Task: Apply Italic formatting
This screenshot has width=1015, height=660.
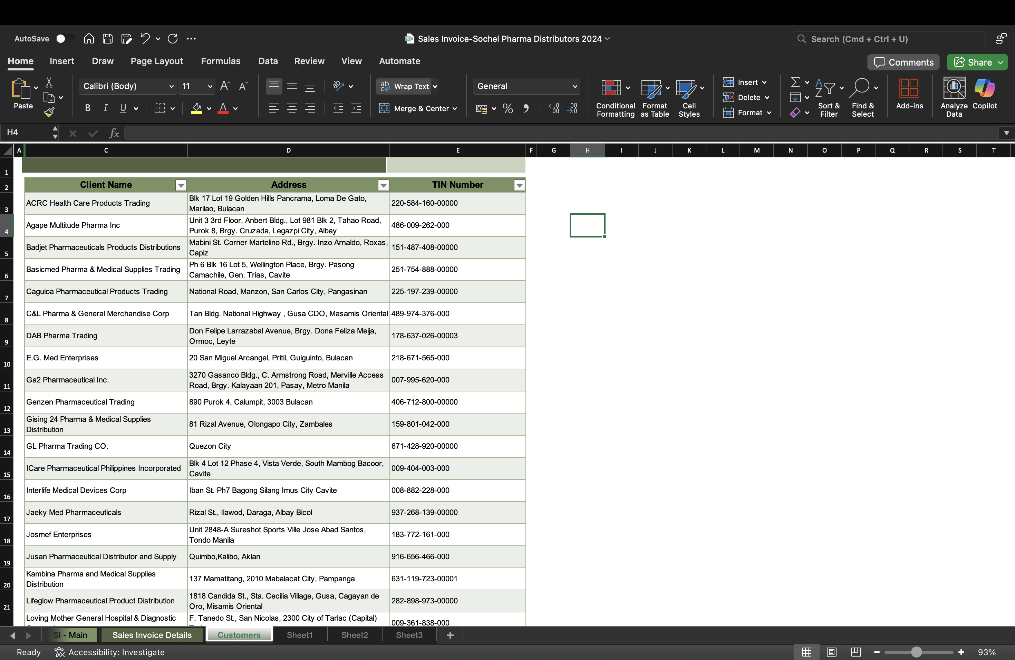Action: click(x=105, y=108)
